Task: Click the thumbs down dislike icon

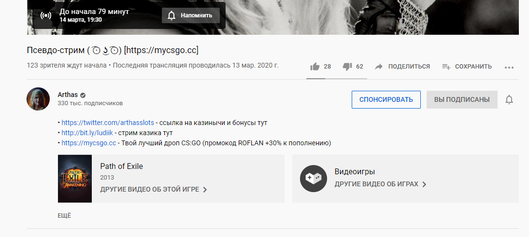Action: click(347, 67)
